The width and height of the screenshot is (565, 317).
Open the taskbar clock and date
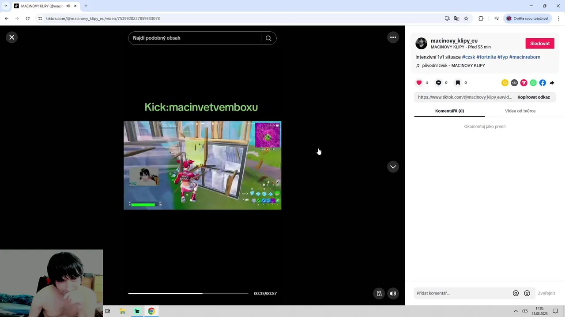pos(539,311)
